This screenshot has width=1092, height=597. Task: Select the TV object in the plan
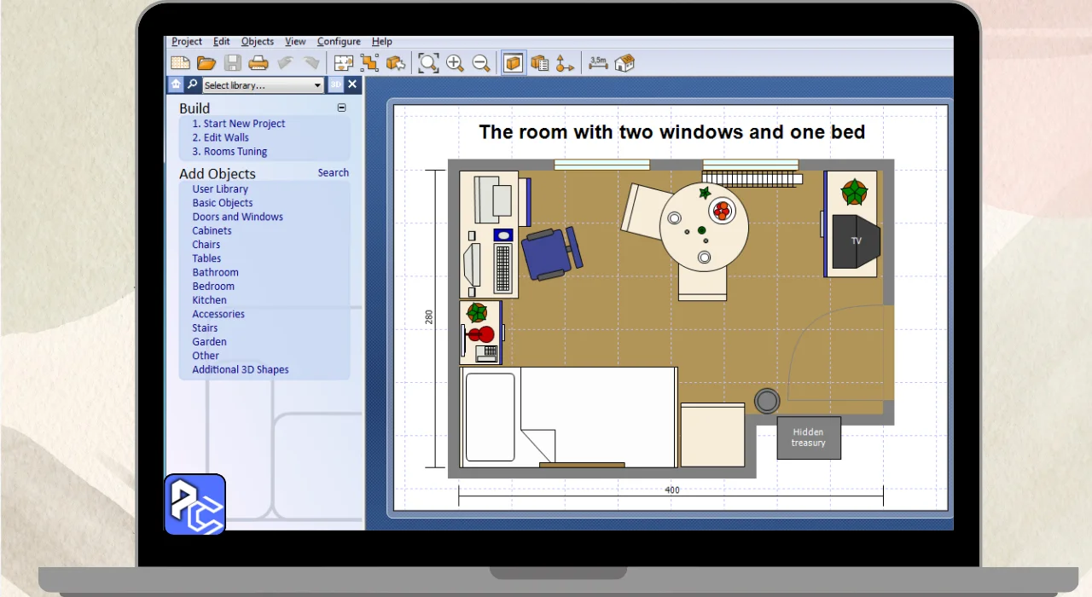856,241
